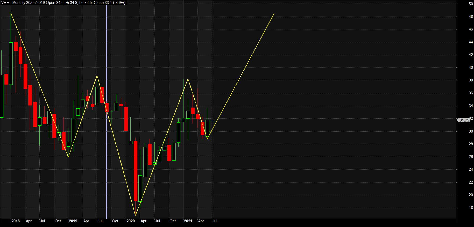Click the 2020 year label on time axis
This screenshot has height=227, width=474.
pyautogui.click(x=131, y=221)
